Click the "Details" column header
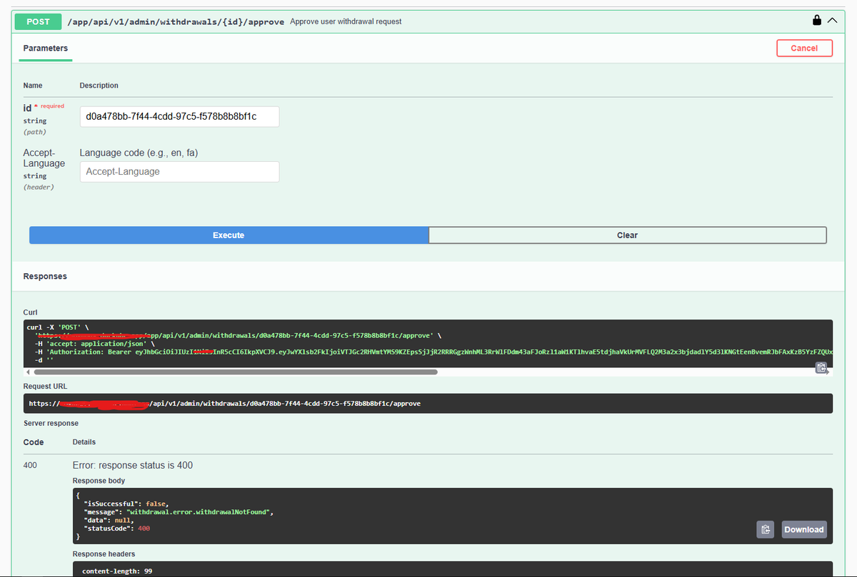Image resolution: width=857 pixels, height=577 pixels. (x=84, y=442)
